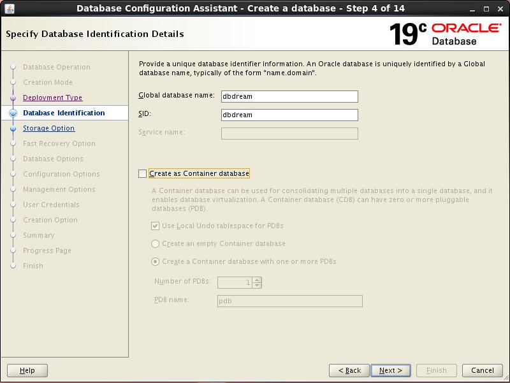
Task: Go to the Deployment Type step
Action: tap(52, 98)
